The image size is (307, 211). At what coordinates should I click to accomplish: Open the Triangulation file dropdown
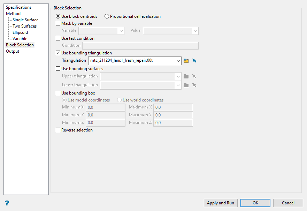(178, 61)
